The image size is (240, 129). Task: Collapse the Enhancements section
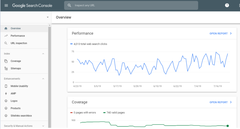43,79
